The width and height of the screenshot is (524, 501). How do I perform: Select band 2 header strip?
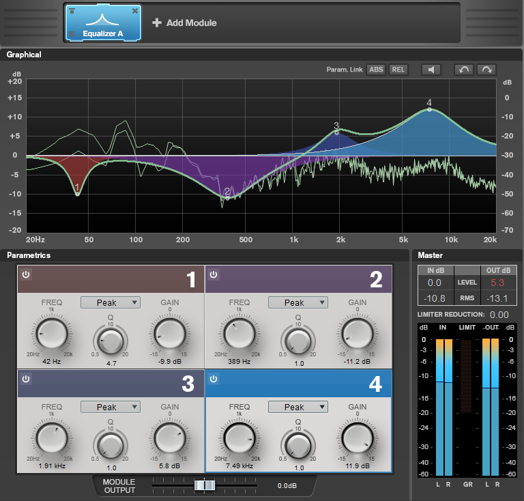pyautogui.click(x=298, y=279)
